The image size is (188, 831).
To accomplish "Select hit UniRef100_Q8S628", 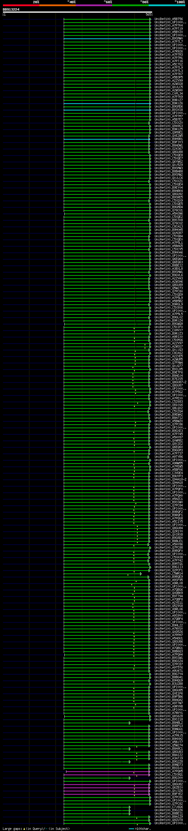I will (169, 717).
